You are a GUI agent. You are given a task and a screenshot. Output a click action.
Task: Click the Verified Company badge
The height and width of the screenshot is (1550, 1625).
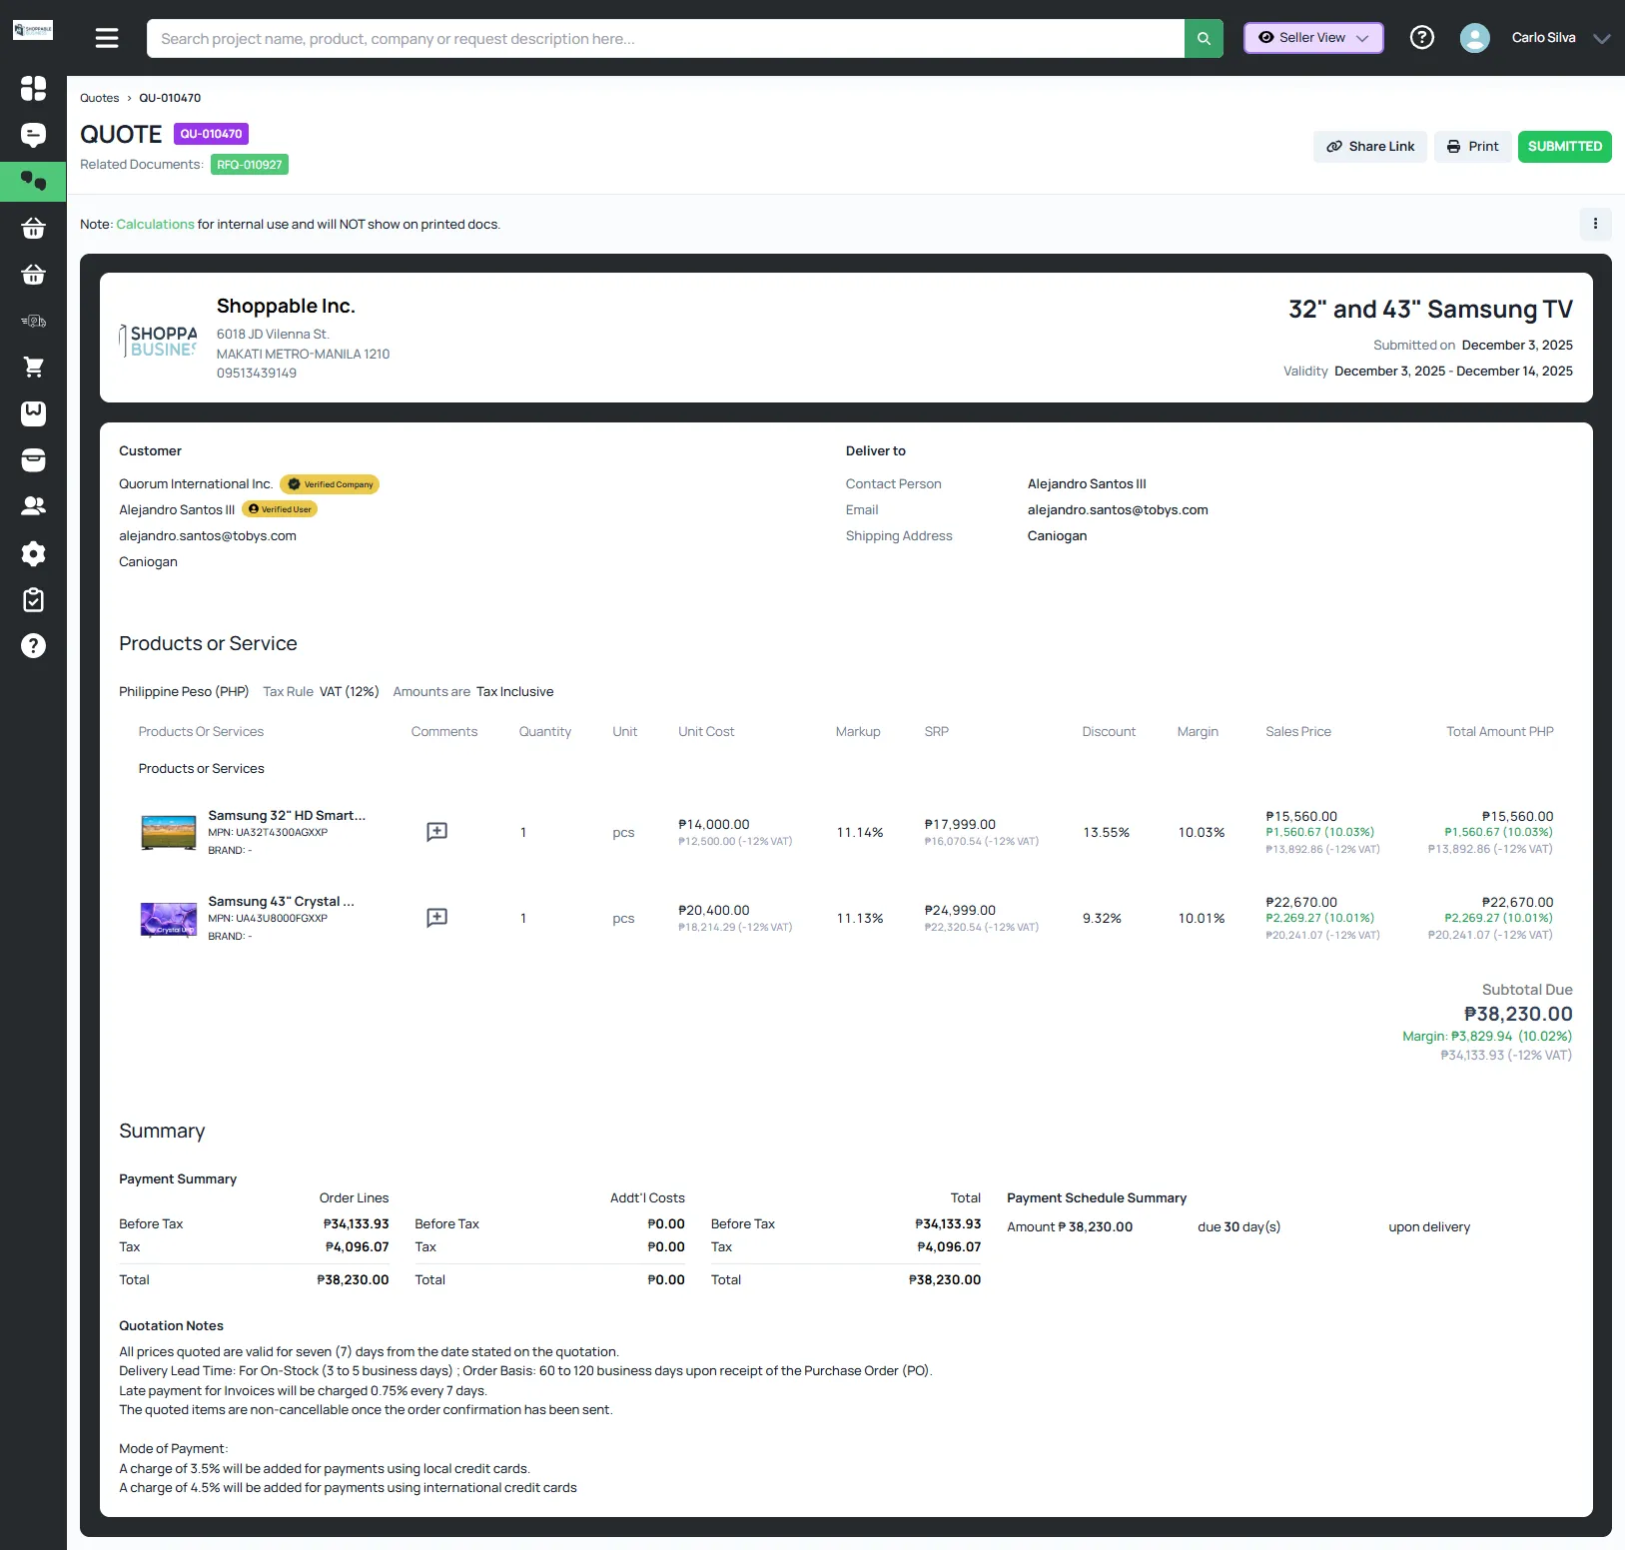tap(330, 484)
